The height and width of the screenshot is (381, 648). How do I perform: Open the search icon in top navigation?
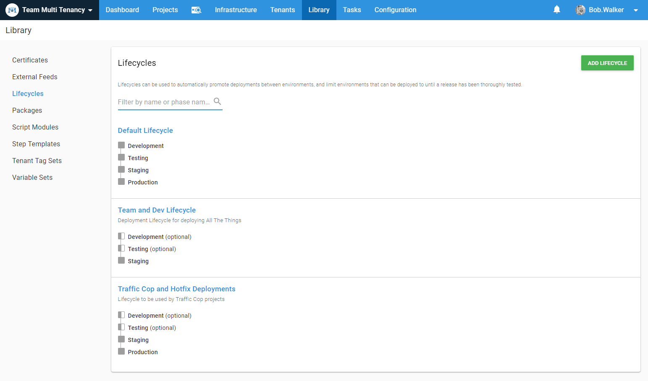pos(196,10)
